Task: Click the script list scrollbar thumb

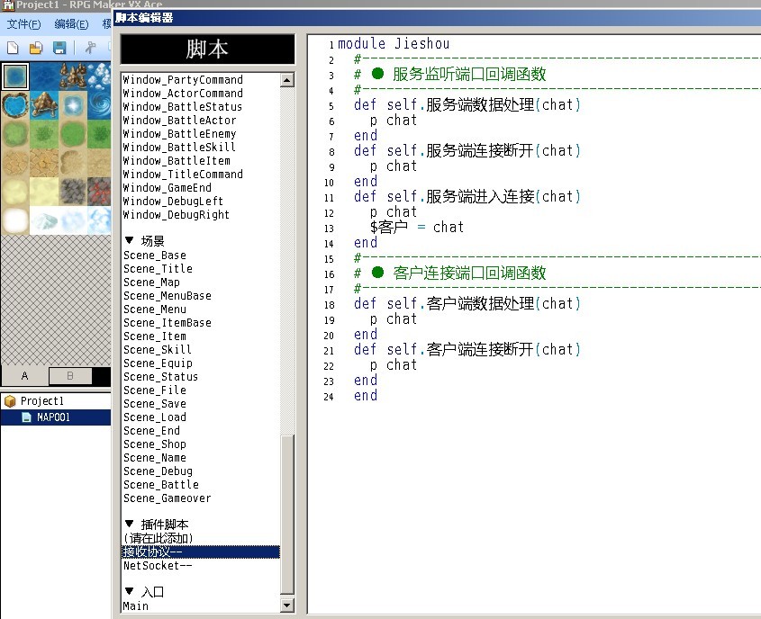Action: pyautogui.click(x=287, y=515)
